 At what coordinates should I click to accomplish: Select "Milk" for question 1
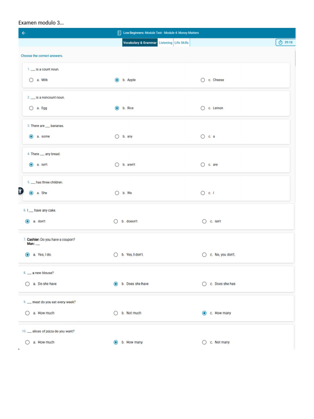[x=31, y=80]
